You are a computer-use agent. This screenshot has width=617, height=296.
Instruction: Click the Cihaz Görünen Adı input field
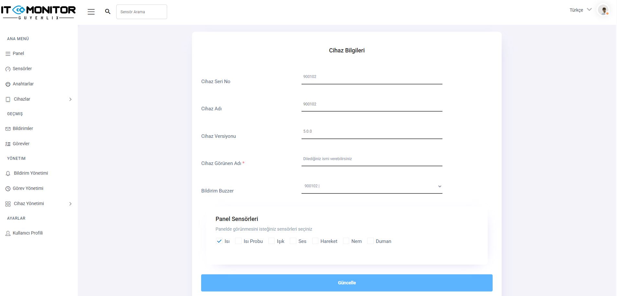coord(371,159)
